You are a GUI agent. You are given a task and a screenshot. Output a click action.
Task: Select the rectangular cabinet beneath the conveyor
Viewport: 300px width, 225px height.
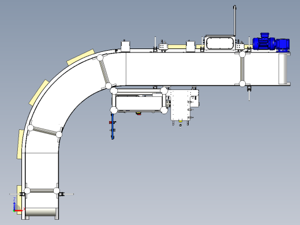138,103
